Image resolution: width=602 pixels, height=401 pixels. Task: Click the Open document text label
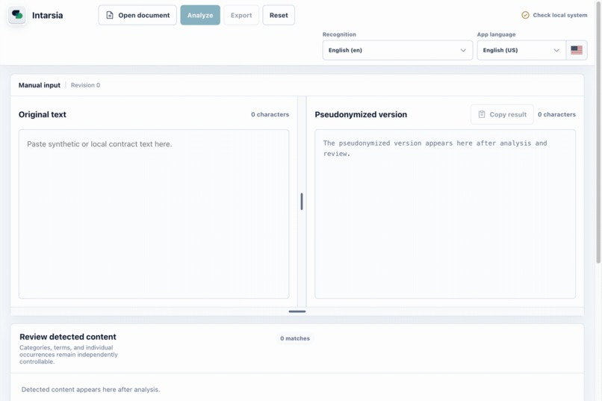point(144,16)
